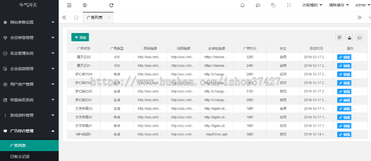Edit the 文字修真03 row
Image resolution: width=371 pixels, height=161 pixels.
click(x=344, y=109)
